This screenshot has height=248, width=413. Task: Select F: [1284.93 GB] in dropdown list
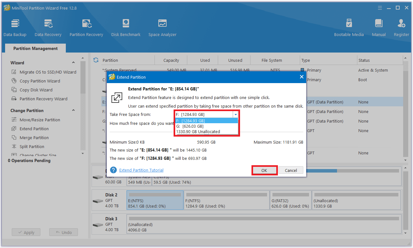click(207, 121)
